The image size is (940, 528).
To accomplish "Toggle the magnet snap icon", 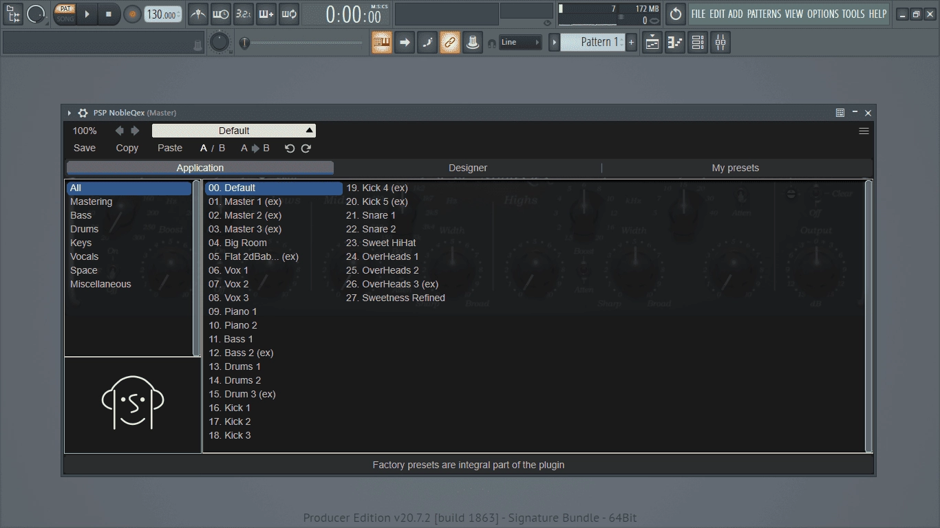I will click(491, 43).
